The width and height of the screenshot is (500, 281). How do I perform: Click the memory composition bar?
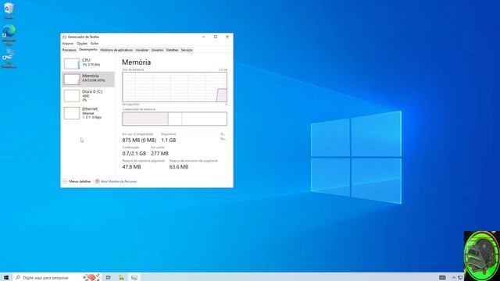(x=175, y=119)
